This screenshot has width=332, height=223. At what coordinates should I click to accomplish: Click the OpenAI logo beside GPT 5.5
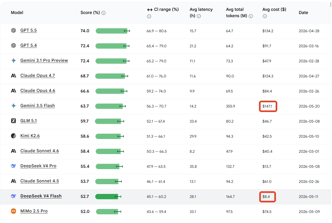click(13, 30)
